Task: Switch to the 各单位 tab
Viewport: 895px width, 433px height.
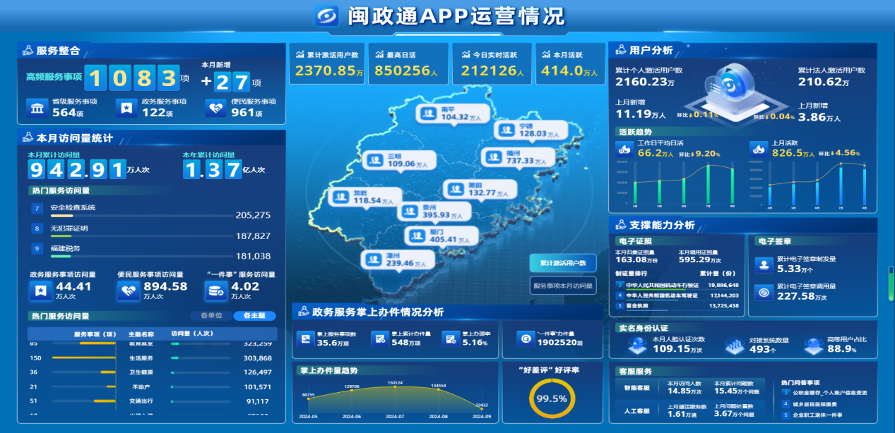Action: click(x=211, y=316)
